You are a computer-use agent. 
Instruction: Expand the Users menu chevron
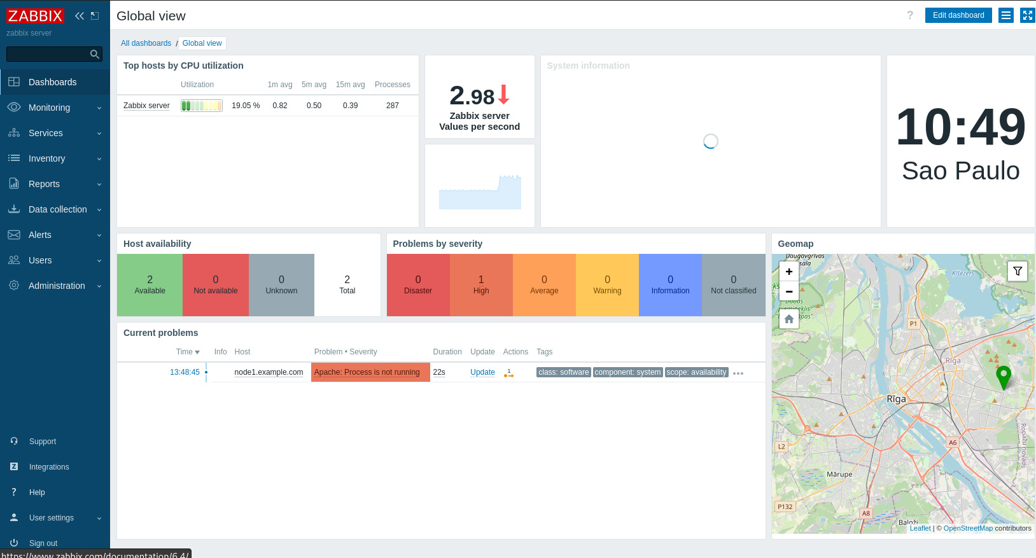point(99,261)
